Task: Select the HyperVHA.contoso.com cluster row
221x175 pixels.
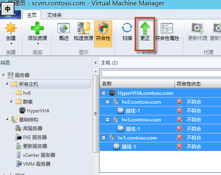Action: pos(160,93)
